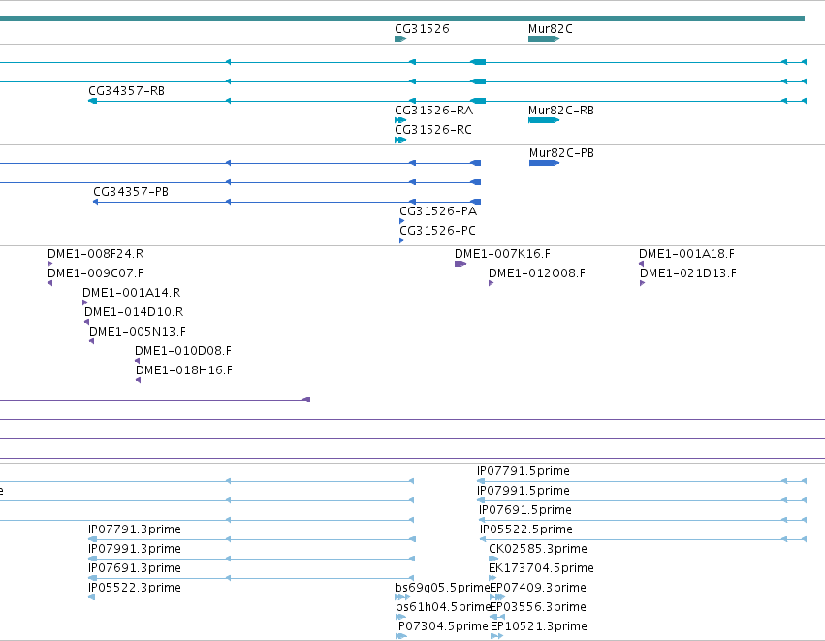Click the CG31526-RC transcript label

click(x=433, y=130)
